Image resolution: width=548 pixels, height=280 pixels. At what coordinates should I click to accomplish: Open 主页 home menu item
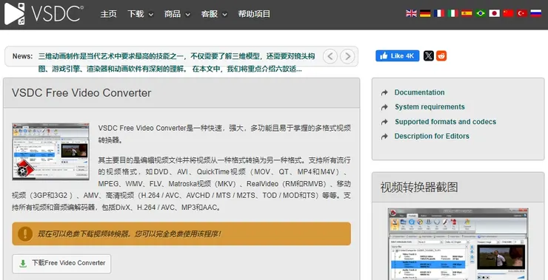pos(108,14)
